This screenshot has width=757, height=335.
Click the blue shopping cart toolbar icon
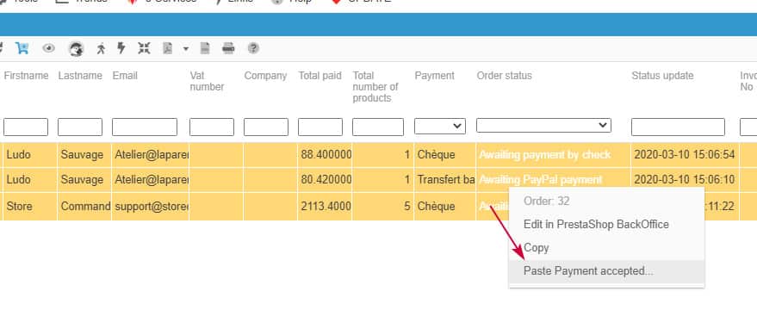pos(22,48)
